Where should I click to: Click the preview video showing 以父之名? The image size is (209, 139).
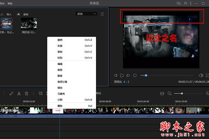pyautogui.click(x=161, y=40)
